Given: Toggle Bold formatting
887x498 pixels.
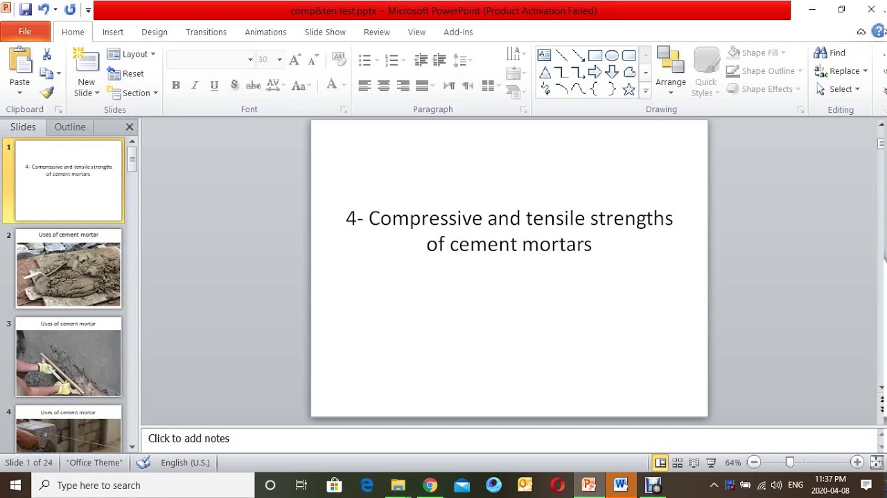Looking at the screenshot, I should [176, 85].
